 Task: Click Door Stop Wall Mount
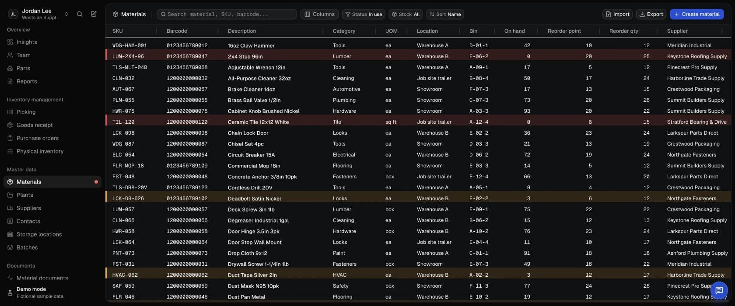click(x=255, y=242)
